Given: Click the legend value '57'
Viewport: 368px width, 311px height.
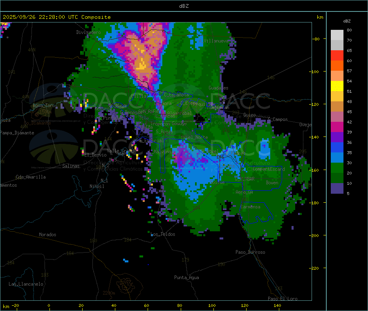Looking at the screenshot, I should (349, 71).
